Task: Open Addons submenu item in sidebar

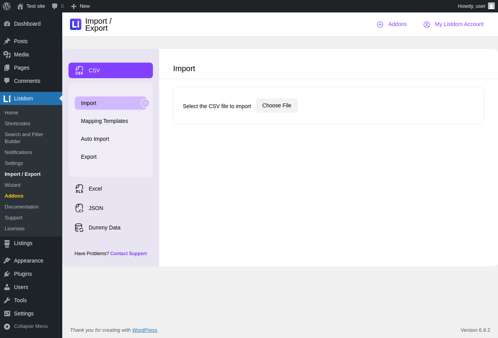Action: point(31,196)
